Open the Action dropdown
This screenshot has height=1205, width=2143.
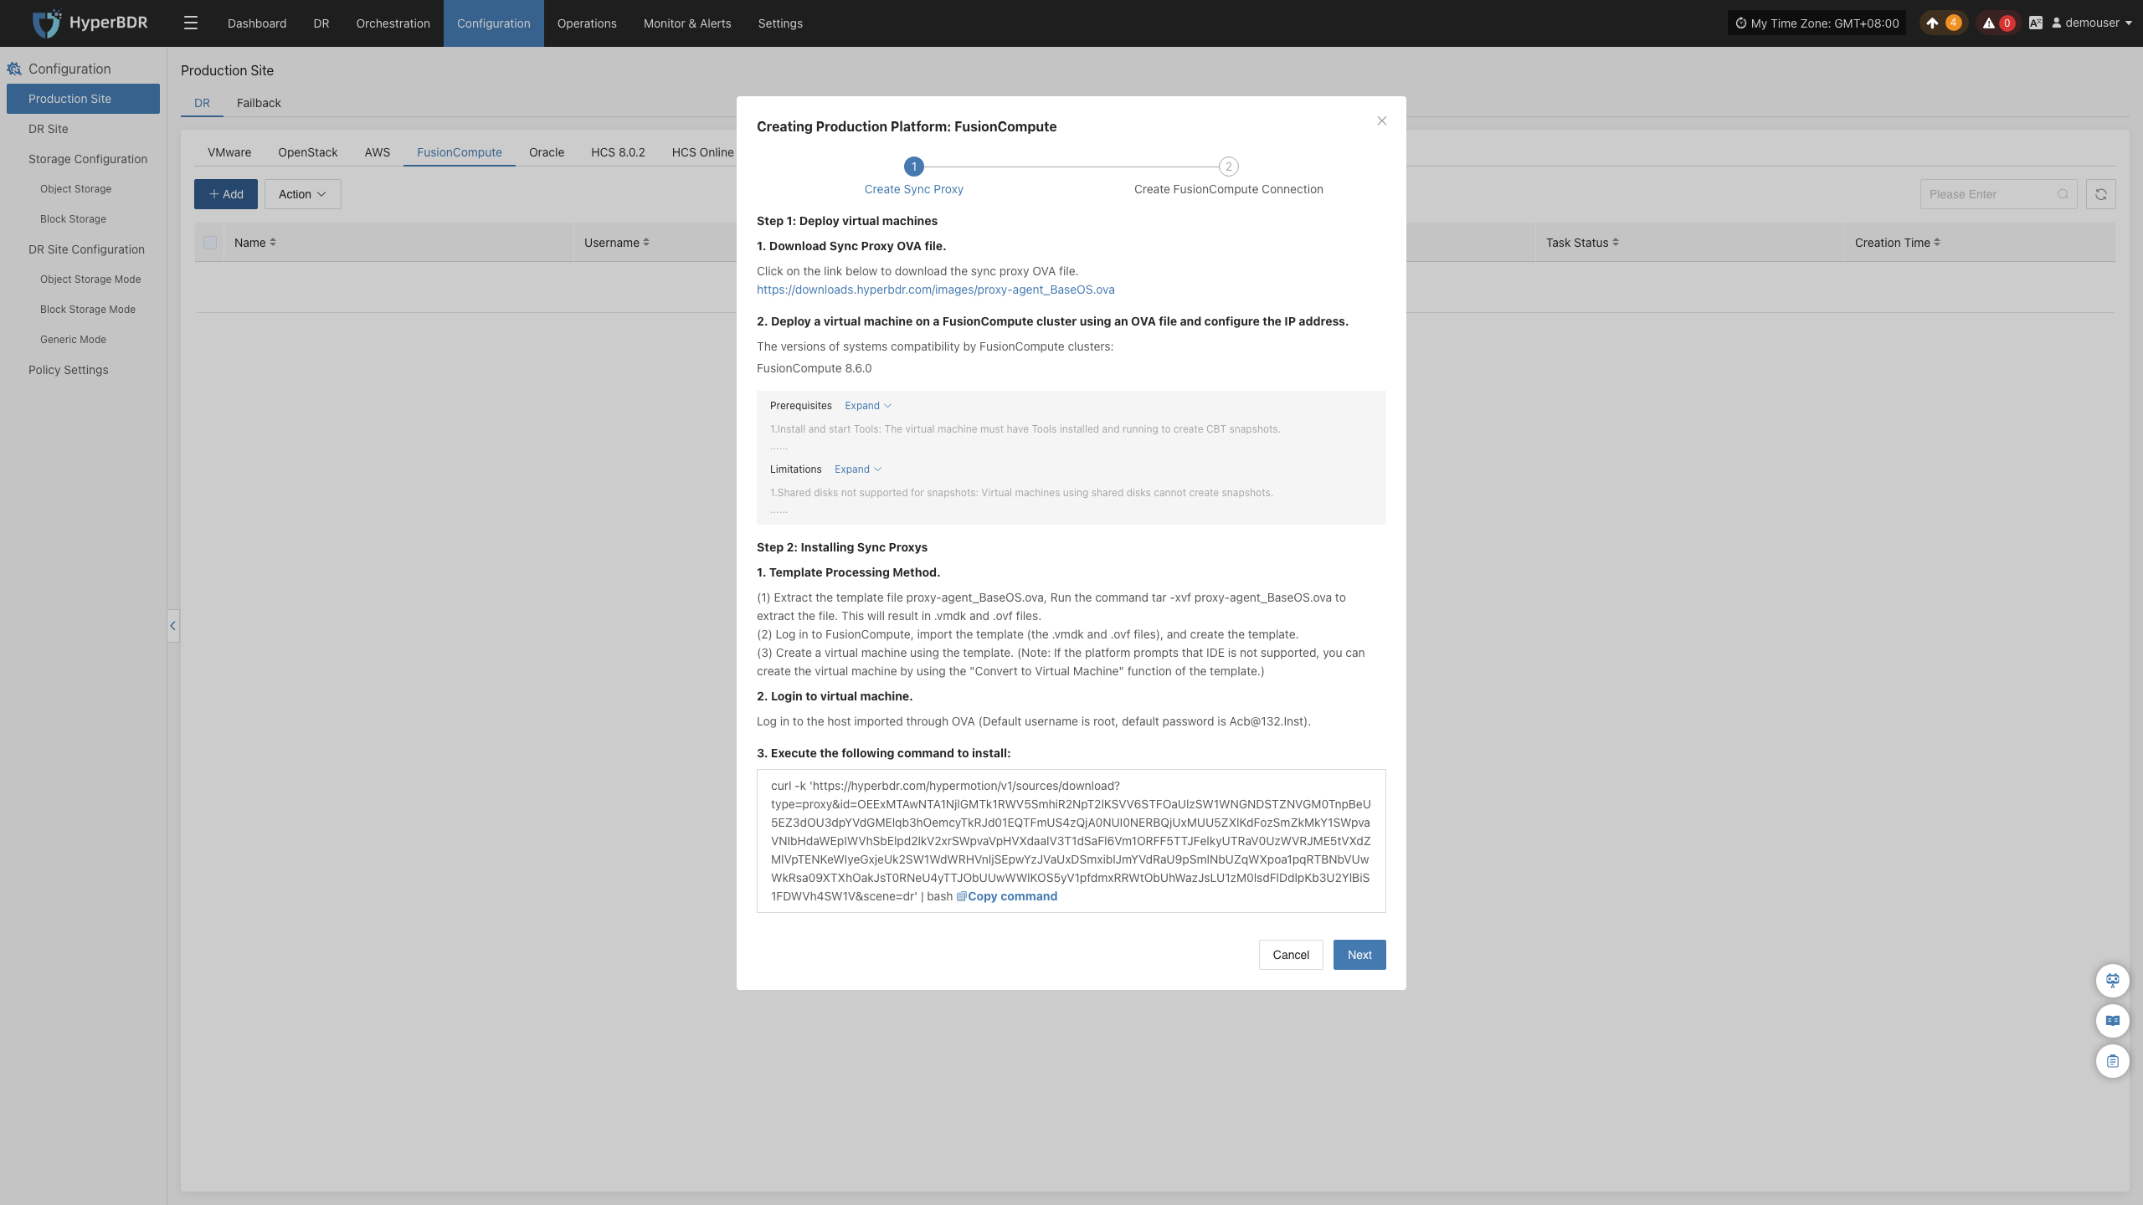[303, 194]
